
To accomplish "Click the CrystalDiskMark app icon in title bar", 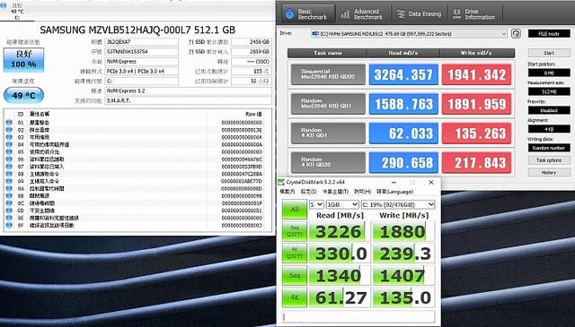I will point(281,182).
